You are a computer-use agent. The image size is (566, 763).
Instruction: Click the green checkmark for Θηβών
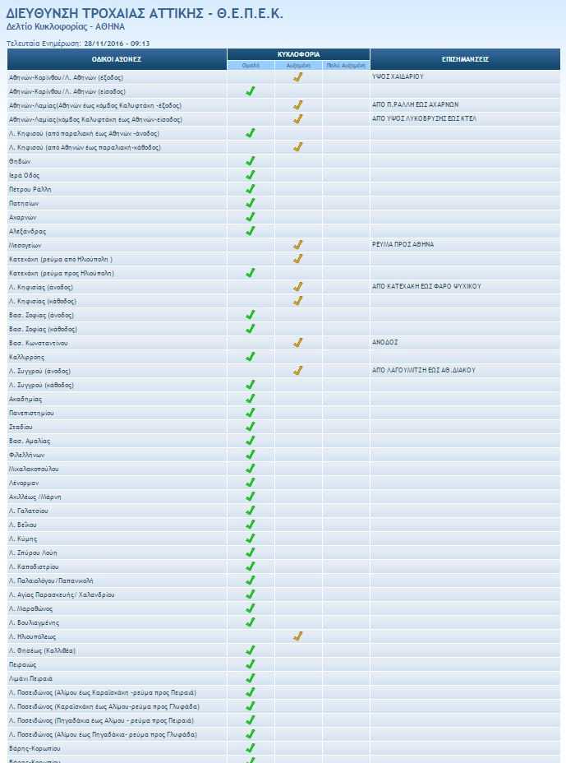pyautogui.click(x=250, y=161)
